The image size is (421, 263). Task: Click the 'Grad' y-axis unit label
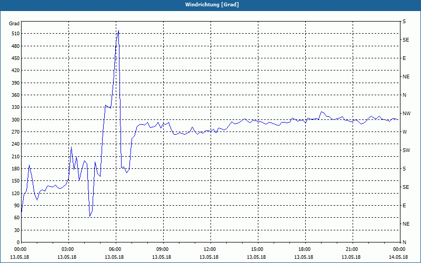tap(14, 24)
